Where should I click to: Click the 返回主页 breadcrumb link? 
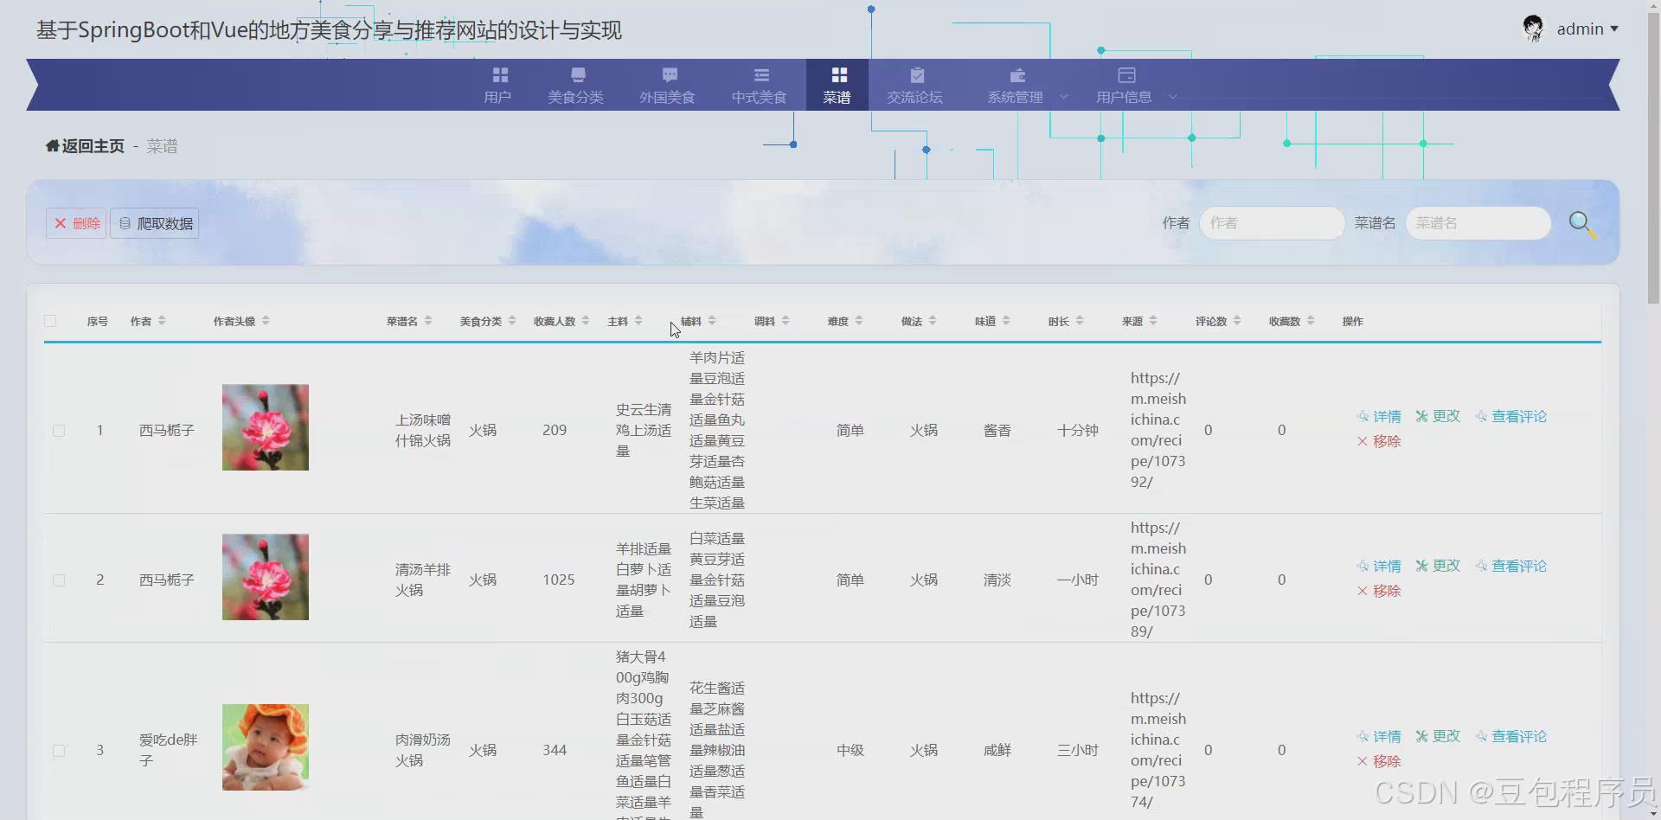click(93, 146)
